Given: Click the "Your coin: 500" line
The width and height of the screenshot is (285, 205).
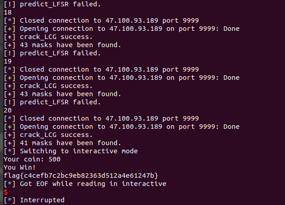Looking at the screenshot, I should [32, 159].
